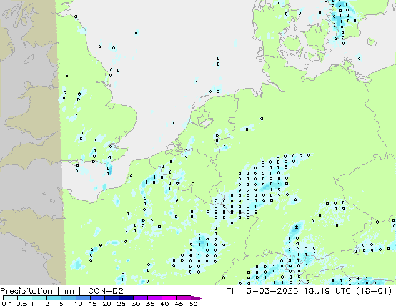Screen dimensions: 396x306
Task: Click the '(18+01)' forecast step text
Action: (374, 291)
